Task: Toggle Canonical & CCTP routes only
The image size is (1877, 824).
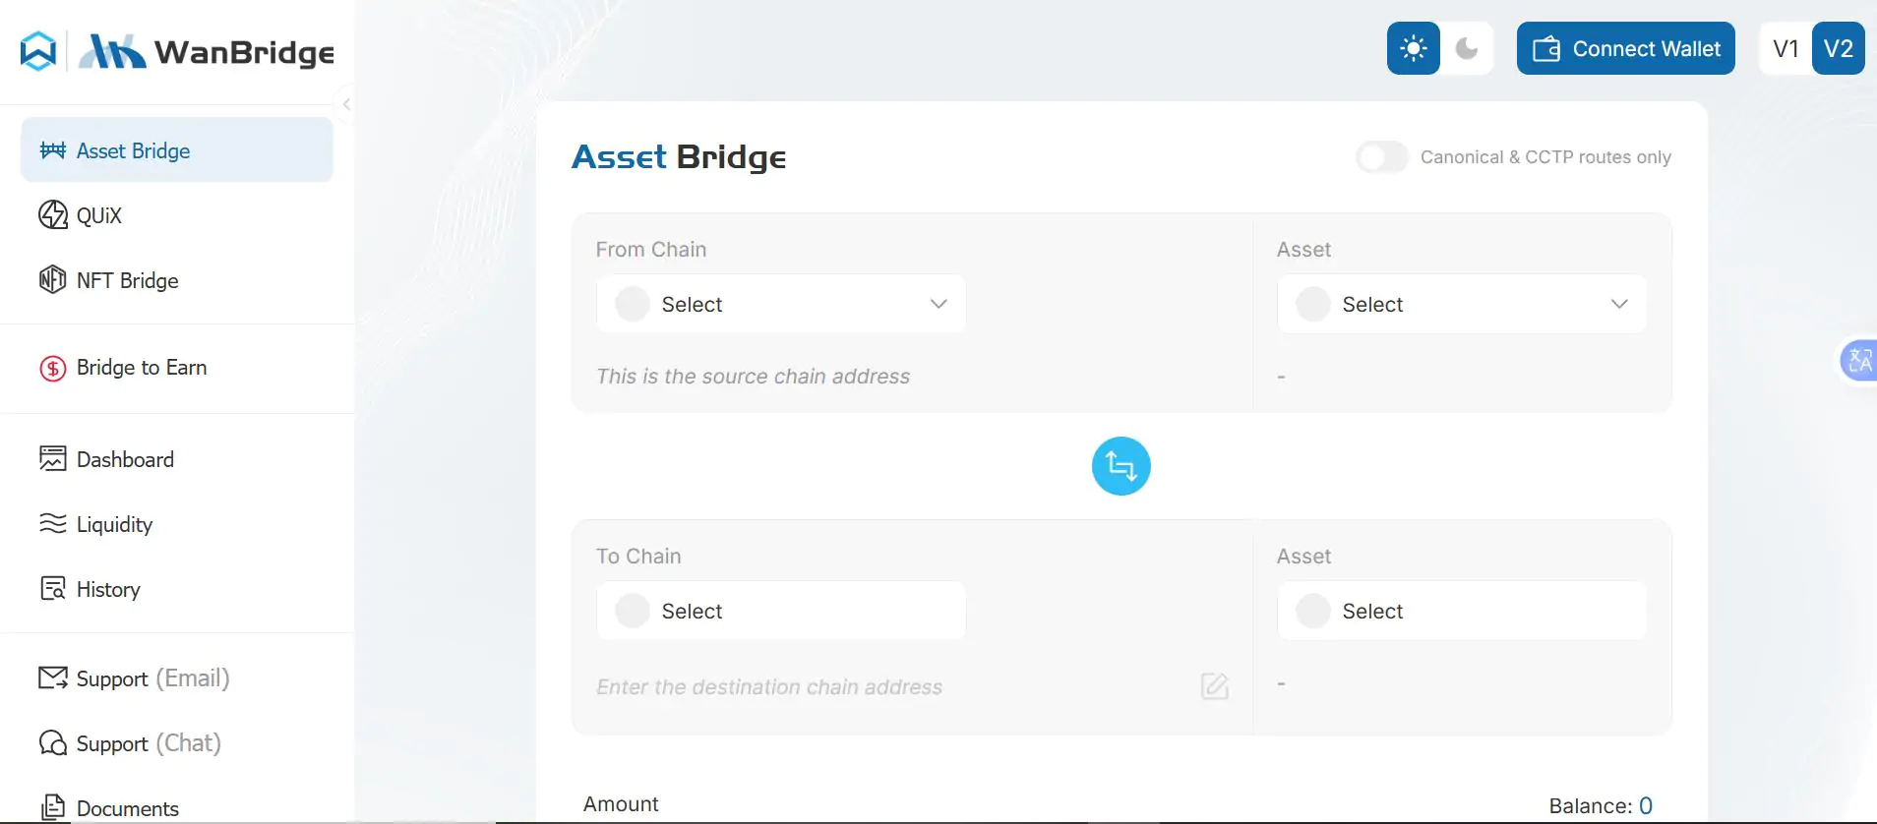Action: coord(1381,156)
